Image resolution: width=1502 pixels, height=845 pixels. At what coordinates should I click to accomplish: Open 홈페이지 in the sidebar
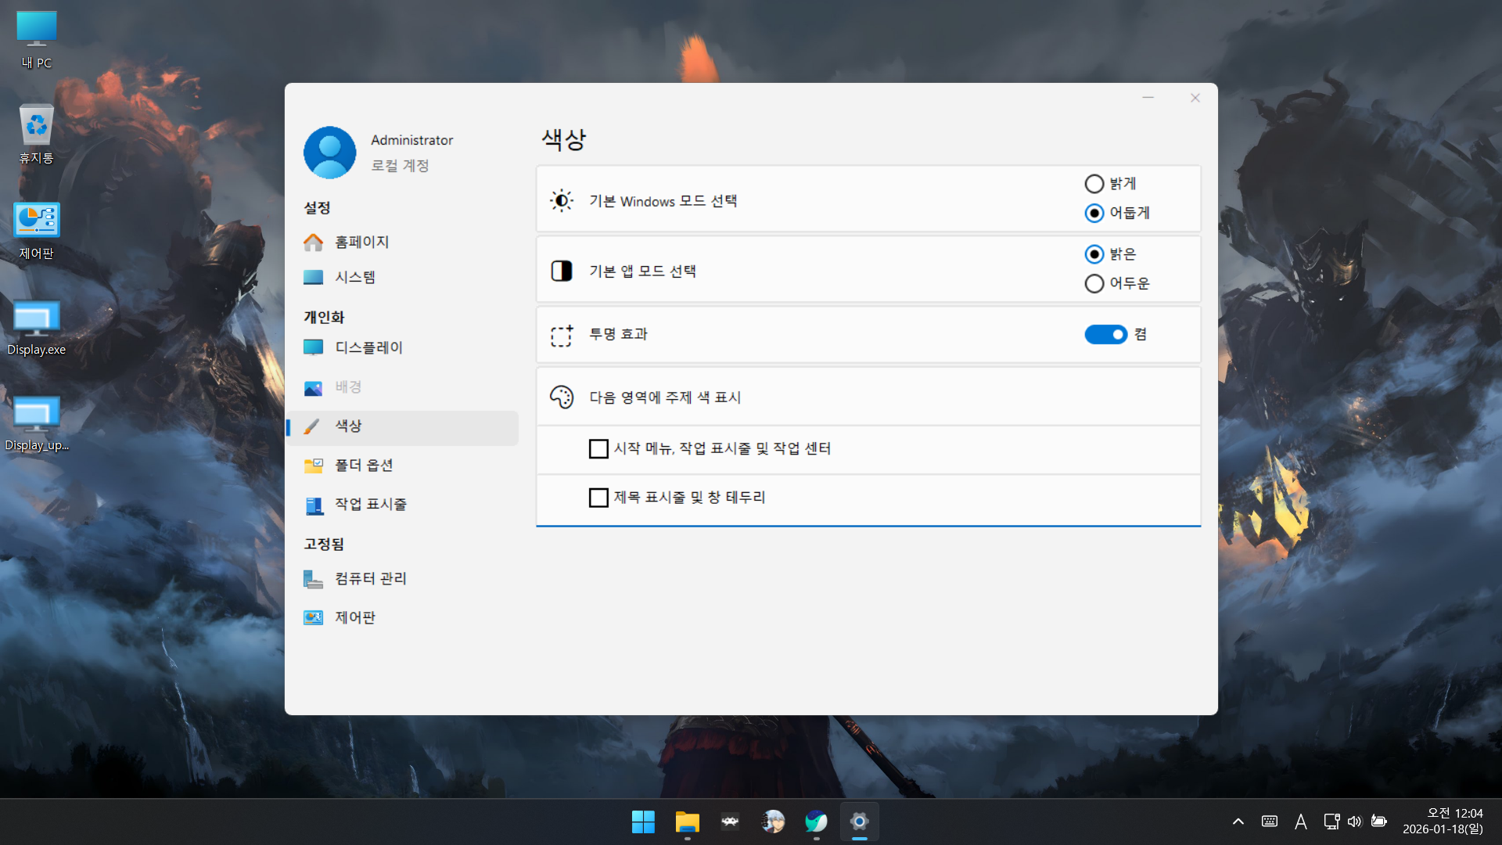[x=361, y=243]
